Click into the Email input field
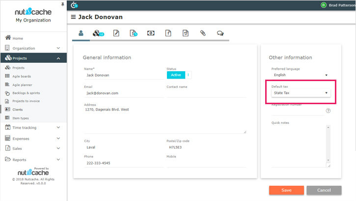 point(123,93)
